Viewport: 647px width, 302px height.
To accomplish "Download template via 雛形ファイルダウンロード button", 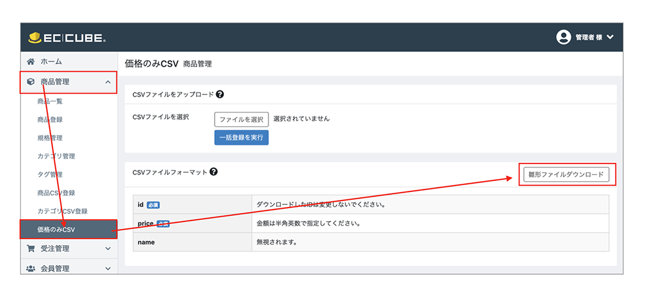I will click(x=566, y=175).
